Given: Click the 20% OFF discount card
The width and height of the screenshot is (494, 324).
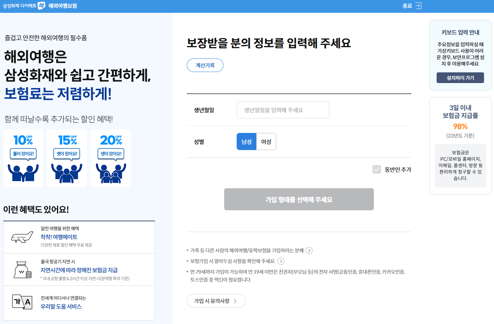Looking at the screenshot, I should coord(111,158).
